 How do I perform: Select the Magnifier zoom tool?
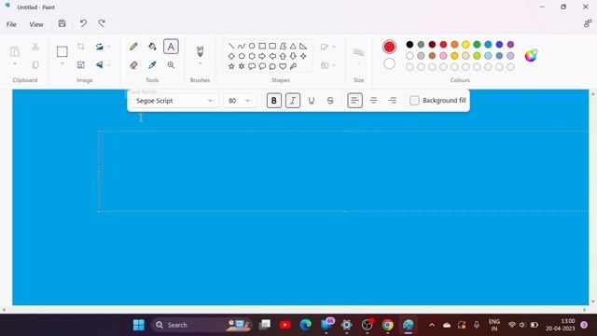tap(171, 65)
